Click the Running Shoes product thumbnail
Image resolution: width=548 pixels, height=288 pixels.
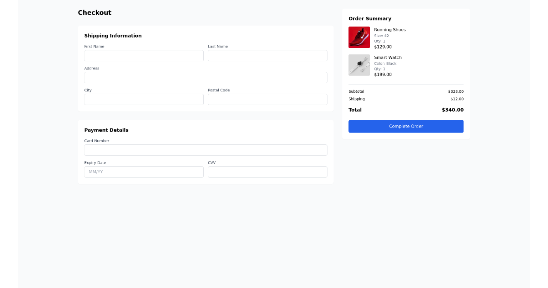pyautogui.click(x=359, y=37)
